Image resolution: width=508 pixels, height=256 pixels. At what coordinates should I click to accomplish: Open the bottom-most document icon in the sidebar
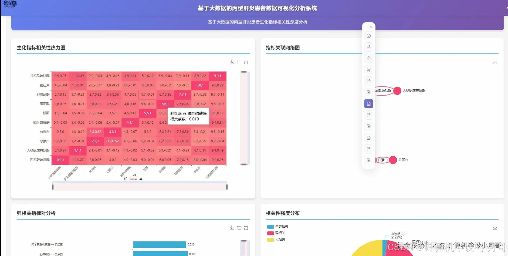pos(369,160)
